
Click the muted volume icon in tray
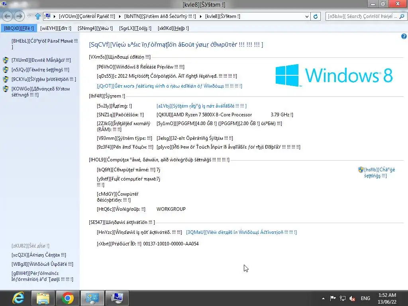coord(352,298)
